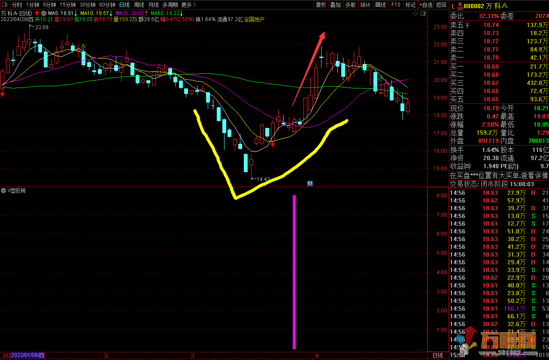The image size is (549, 360).
Task: Click stock code 000002 万科A title
Action: [x=486, y=5]
